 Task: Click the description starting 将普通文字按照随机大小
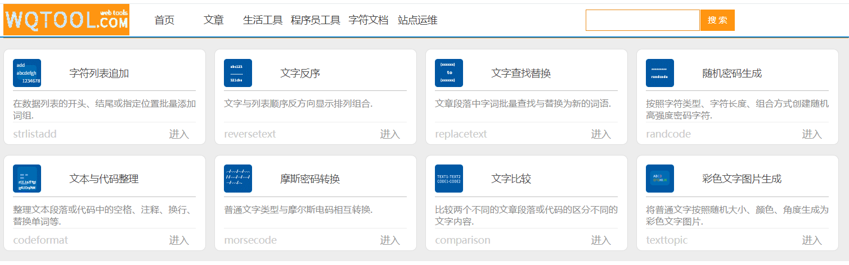[x=737, y=216]
